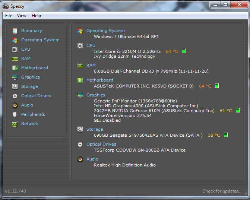Click the Audio speaker icon in sidebar

tap(15, 105)
